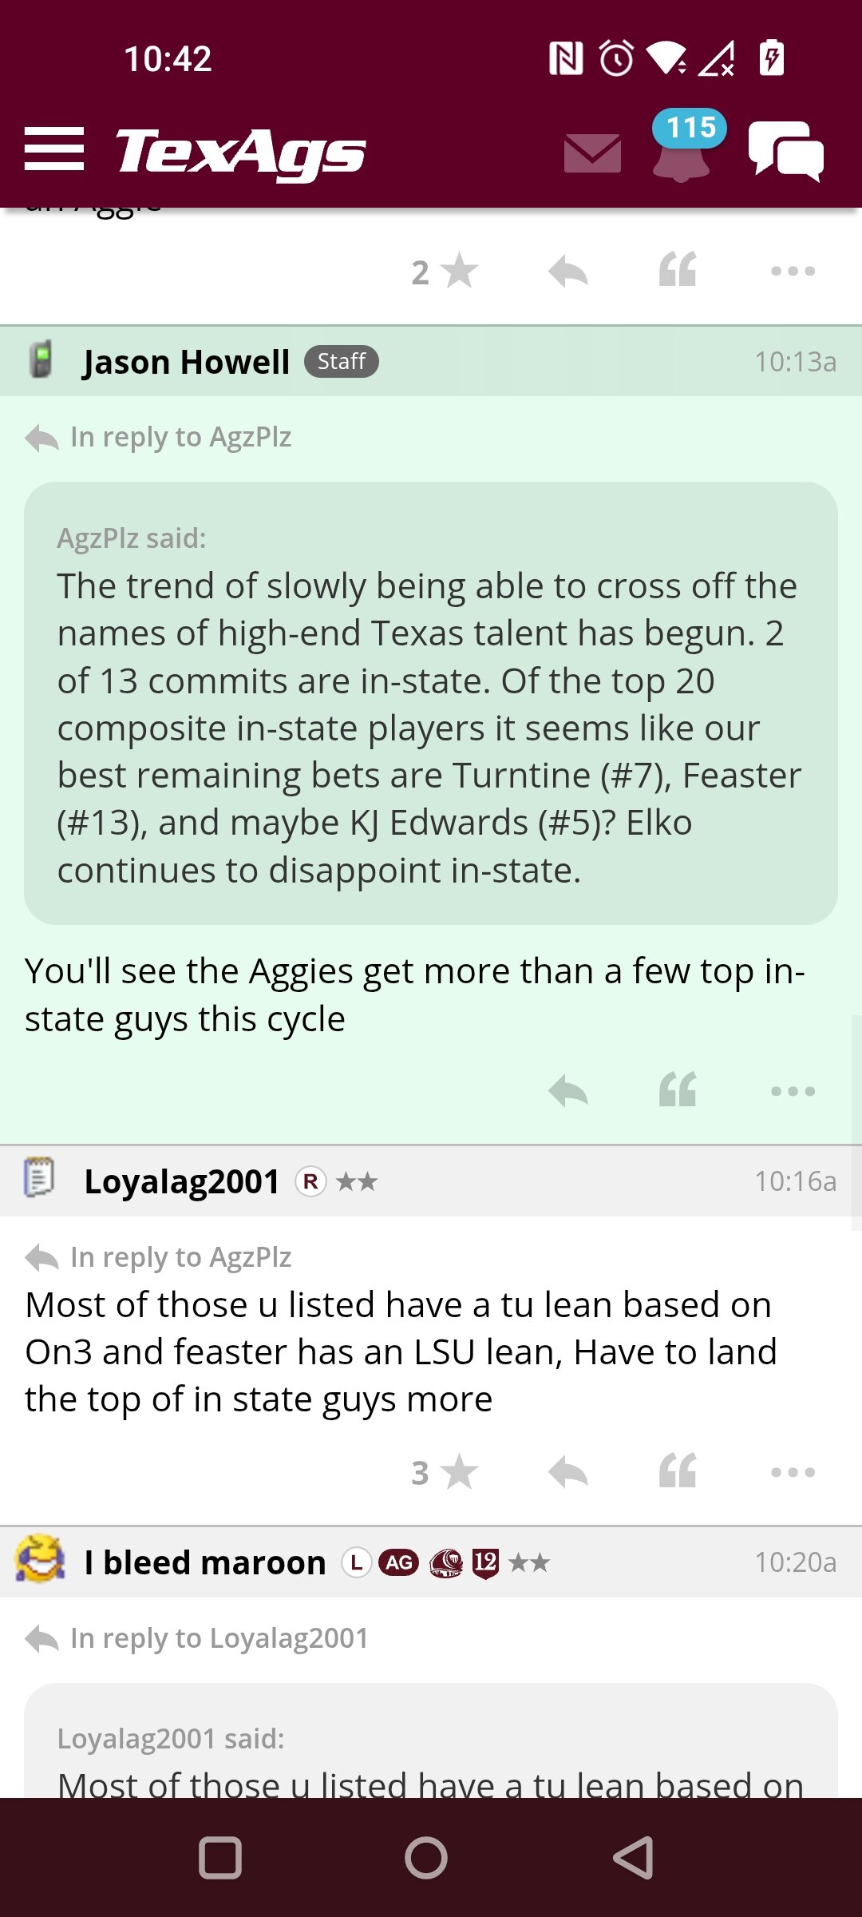Star the top post with 2 stars
Screen dimensions: 862x1917
pyautogui.click(x=445, y=272)
